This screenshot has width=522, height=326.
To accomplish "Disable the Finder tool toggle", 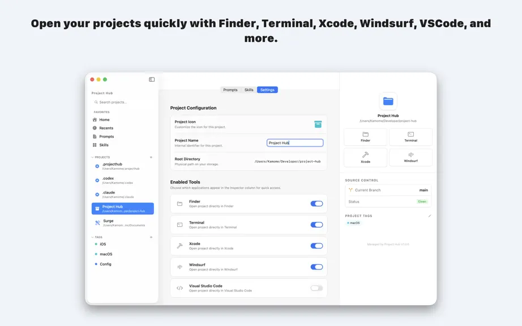I will tap(316, 204).
